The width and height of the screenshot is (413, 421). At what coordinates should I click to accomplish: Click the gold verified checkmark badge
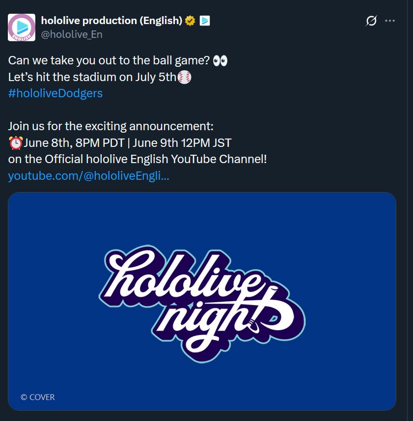[191, 21]
